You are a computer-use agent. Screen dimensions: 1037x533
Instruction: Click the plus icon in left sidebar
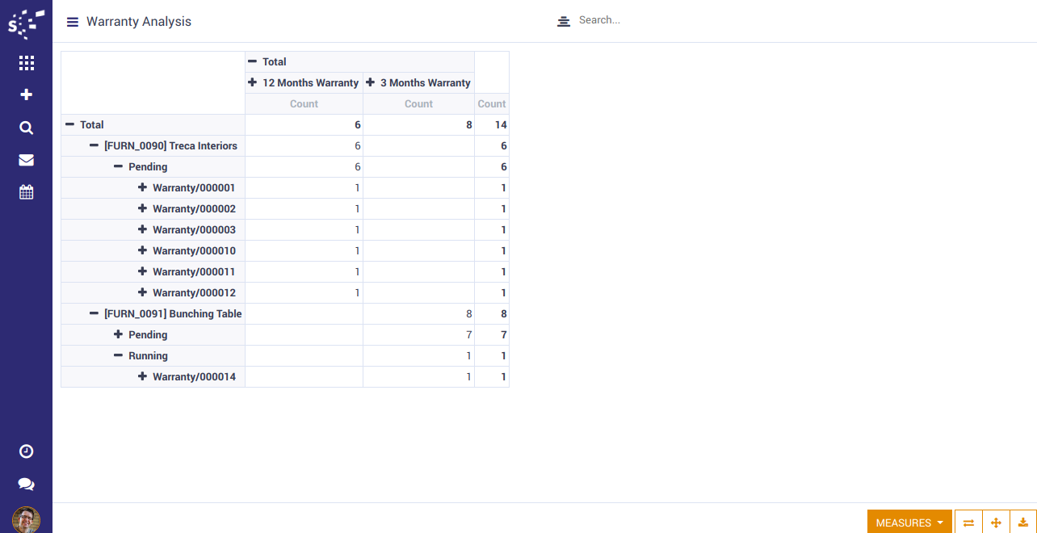(26, 94)
